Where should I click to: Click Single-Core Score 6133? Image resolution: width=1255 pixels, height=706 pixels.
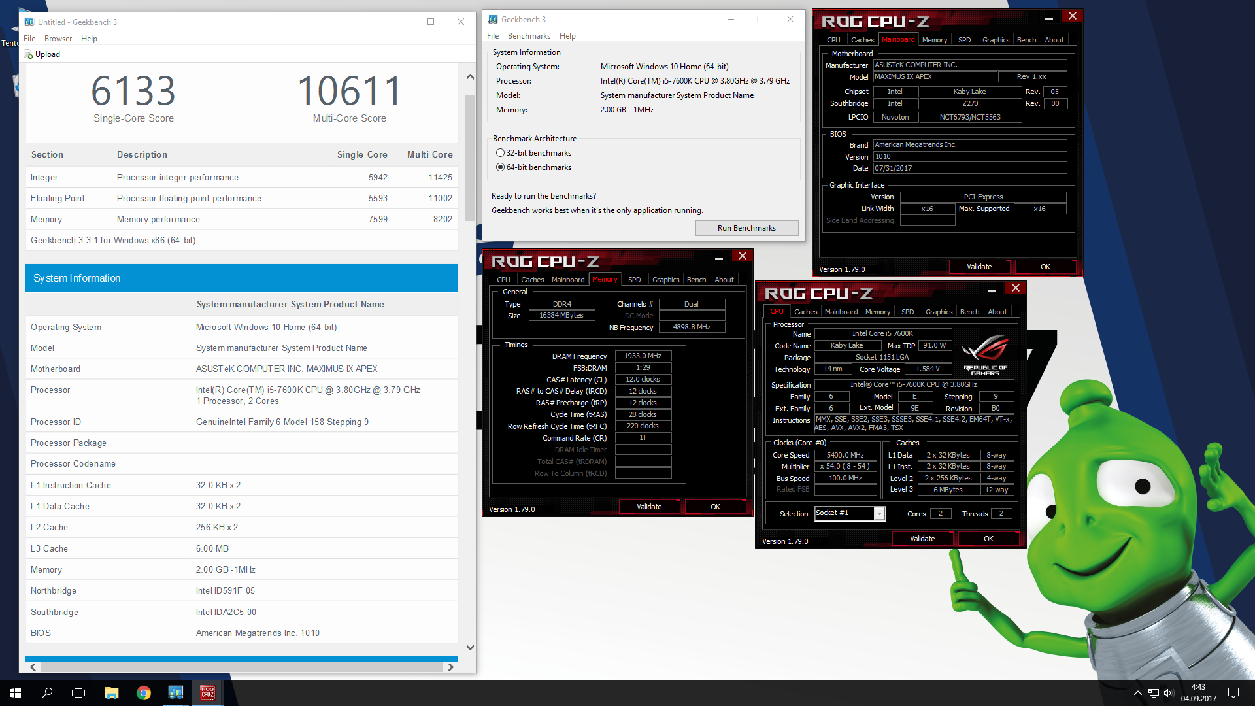(133, 90)
